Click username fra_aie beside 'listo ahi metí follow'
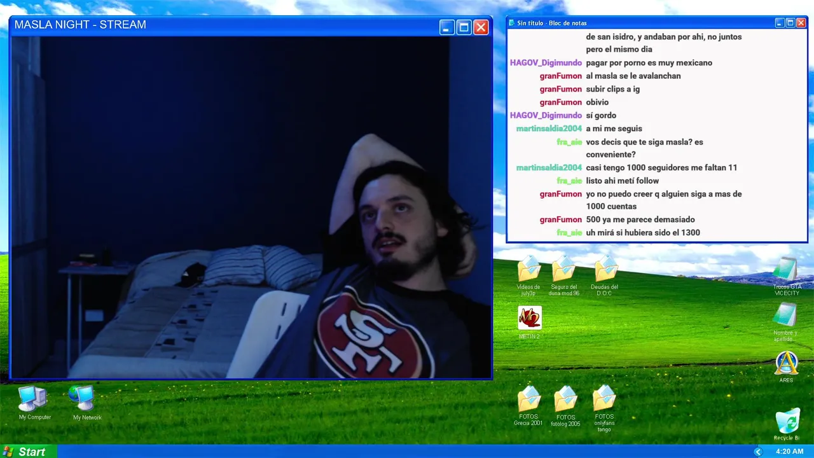Image resolution: width=814 pixels, height=458 pixels. 569,181
